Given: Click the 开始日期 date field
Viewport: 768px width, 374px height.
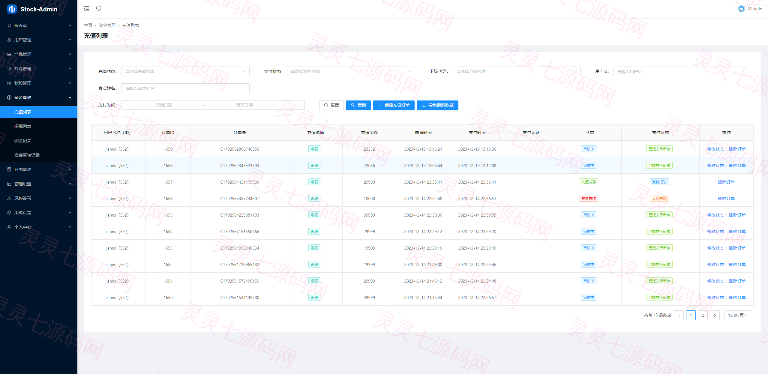Looking at the screenshot, I should tap(164, 105).
